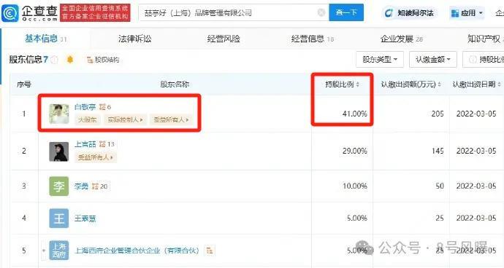Viewport: 504px width, 268px height.
Task: Switch to the 经营风险 tab
Action: [x=224, y=39]
